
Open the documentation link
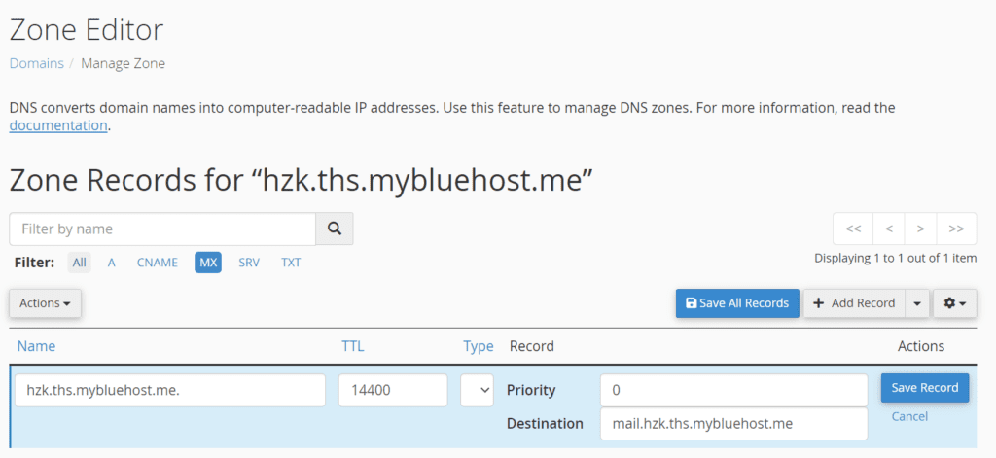(x=58, y=125)
